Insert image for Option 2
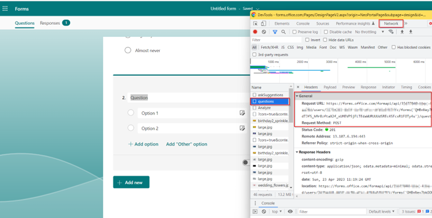 click(x=242, y=128)
